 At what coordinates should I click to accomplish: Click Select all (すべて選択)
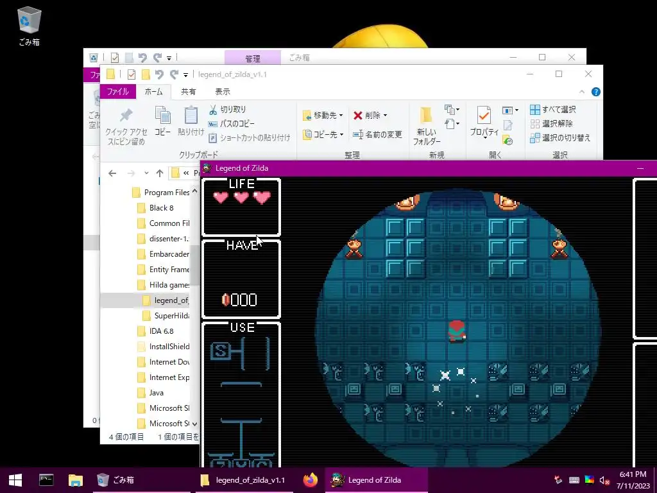click(x=553, y=109)
